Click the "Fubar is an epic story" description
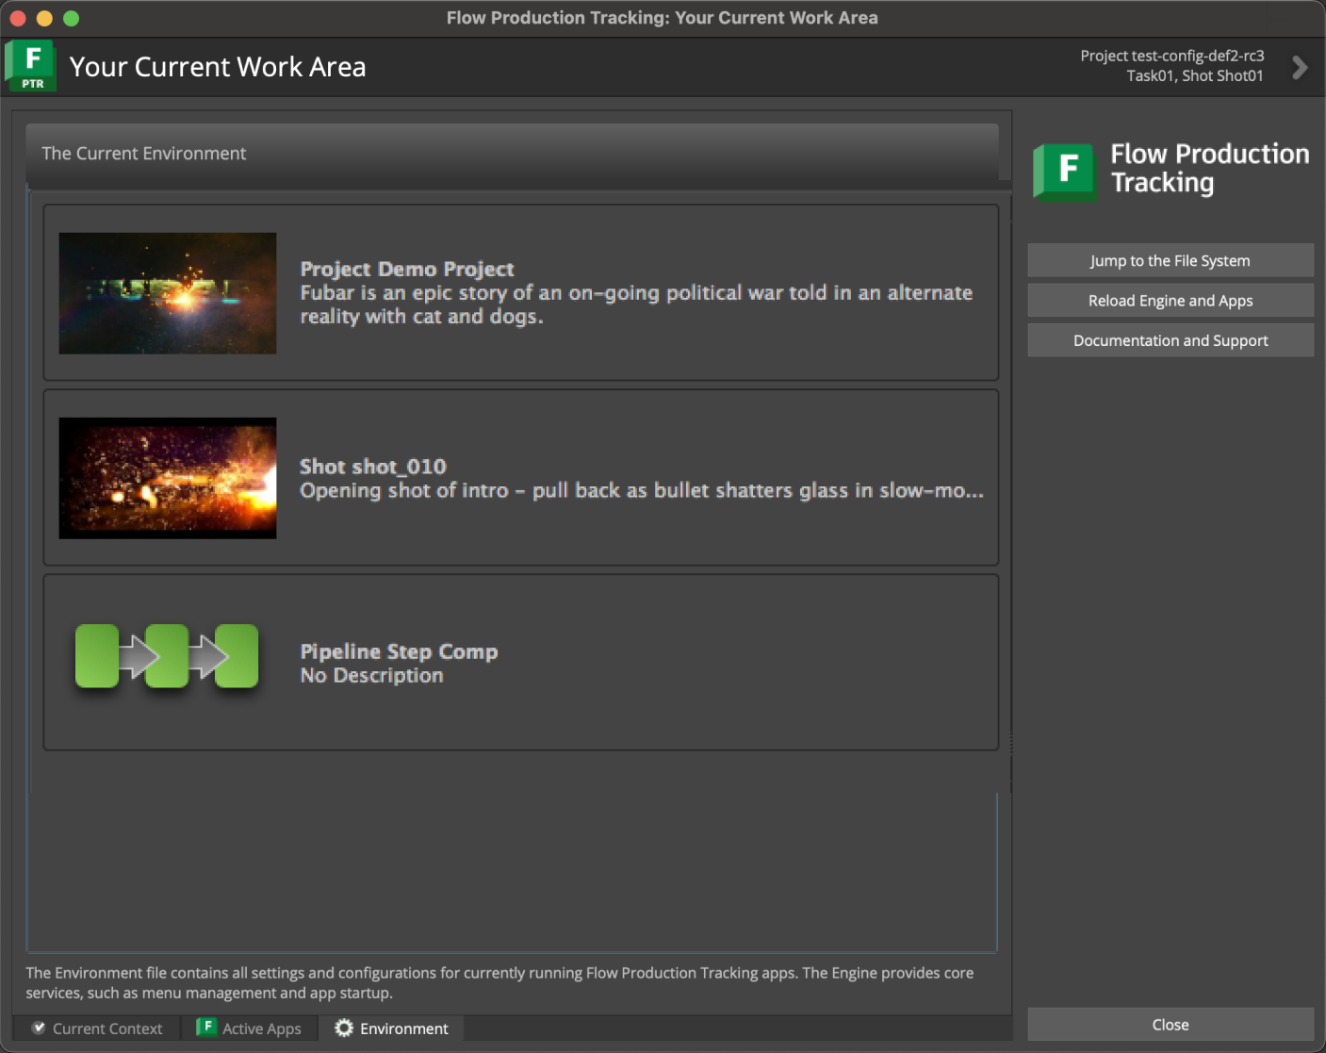Screen dimensions: 1326x1053 tap(636, 304)
